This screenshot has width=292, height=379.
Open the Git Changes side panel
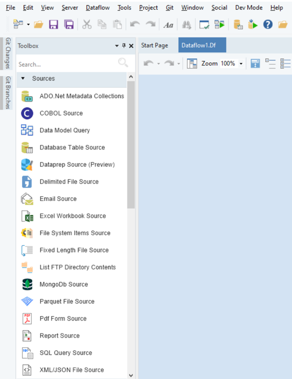[x=7, y=53]
